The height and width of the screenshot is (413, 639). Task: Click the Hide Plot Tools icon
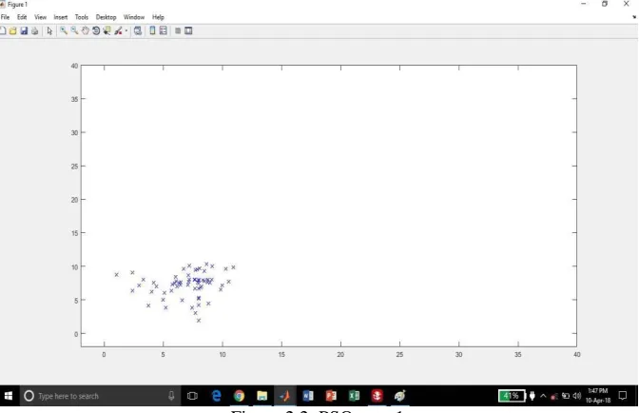pyautogui.click(x=178, y=30)
